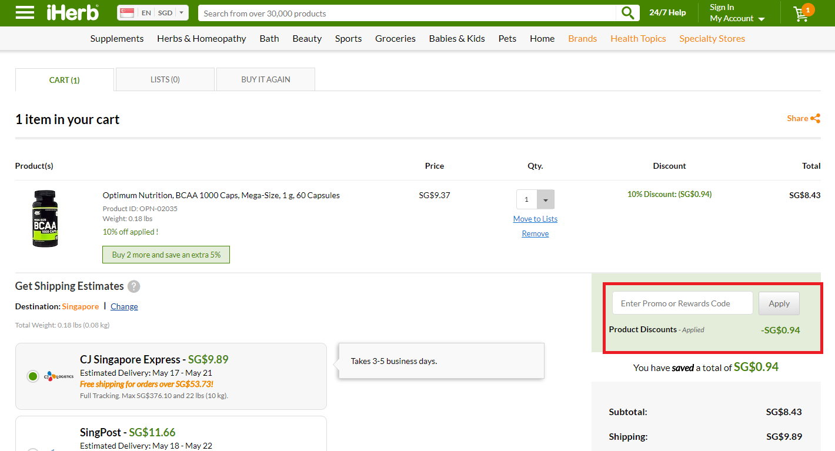Change the shipping destination
This screenshot has height=451, width=835.
click(124, 306)
